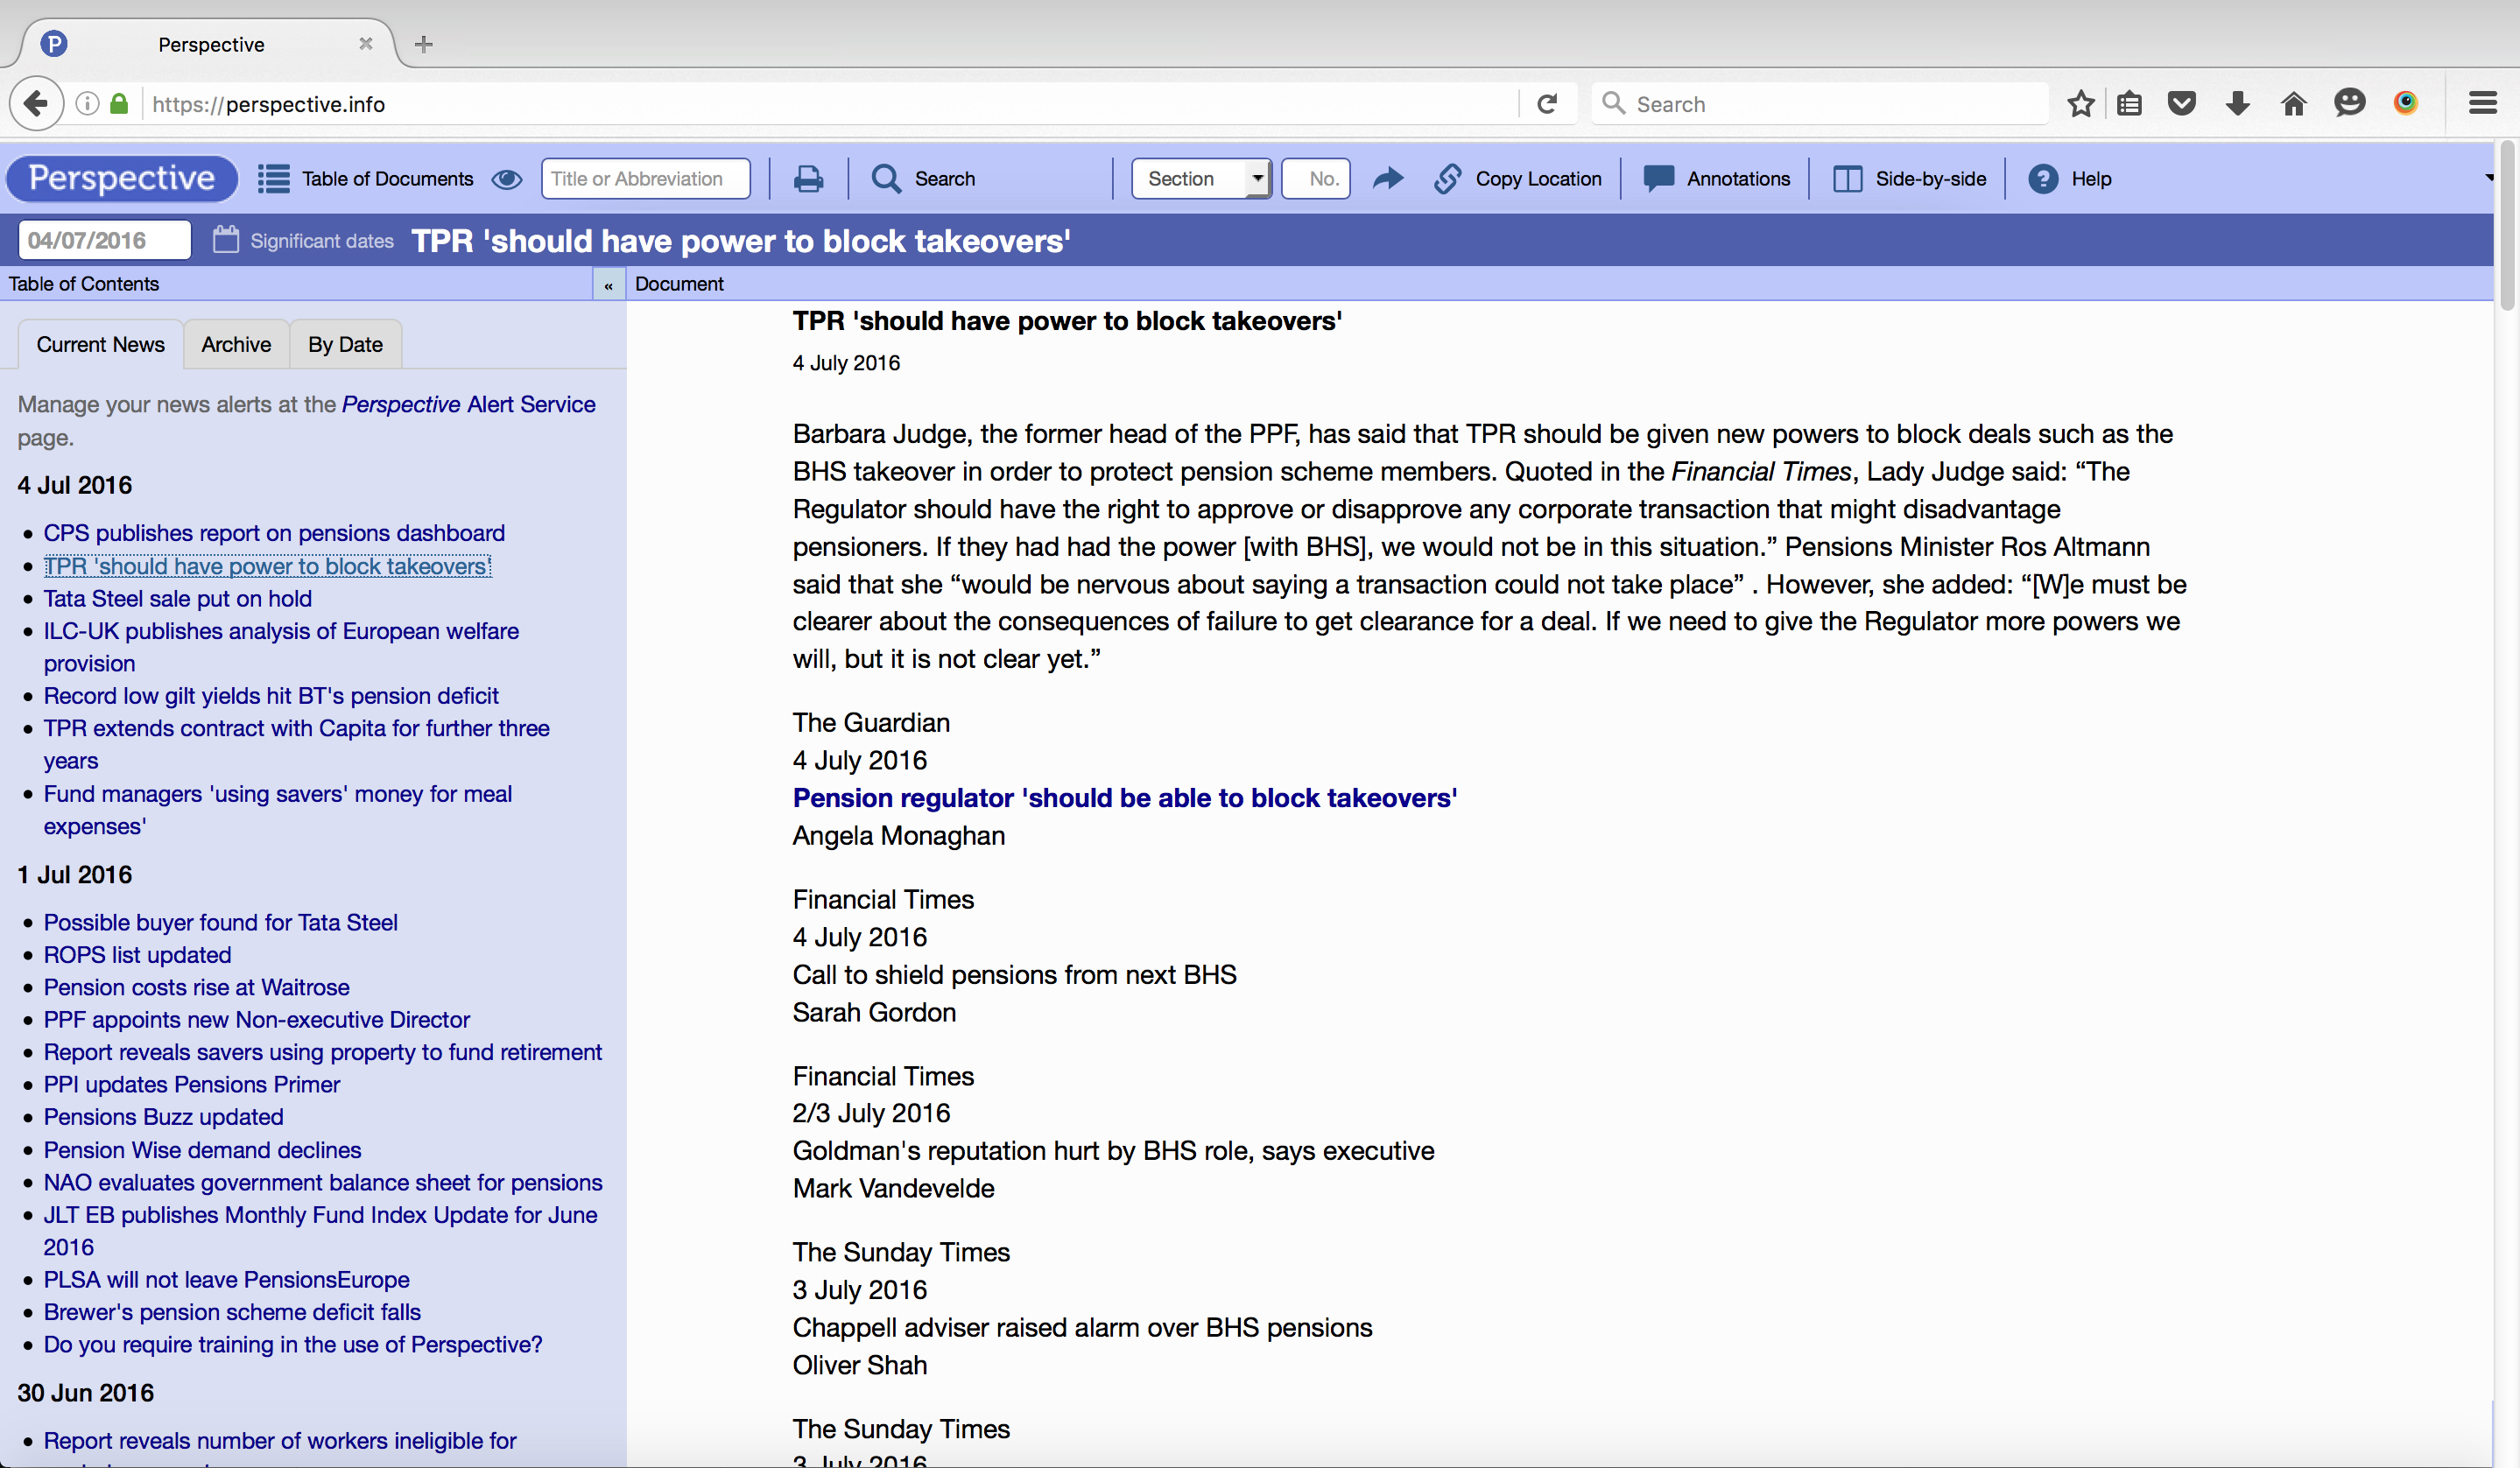Click the forward arrow icon next to No. field
The image size is (2520, 1468).
1388,178
